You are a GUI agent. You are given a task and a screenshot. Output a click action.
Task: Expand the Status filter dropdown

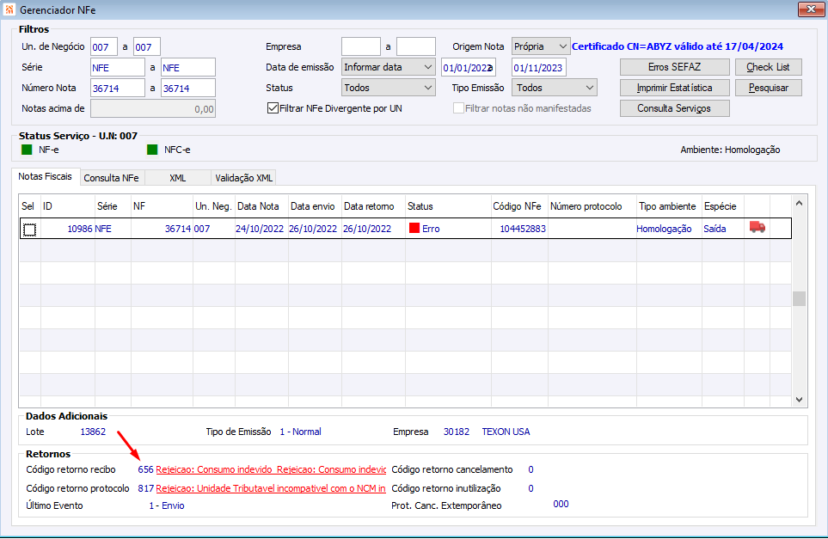(388, 88)
